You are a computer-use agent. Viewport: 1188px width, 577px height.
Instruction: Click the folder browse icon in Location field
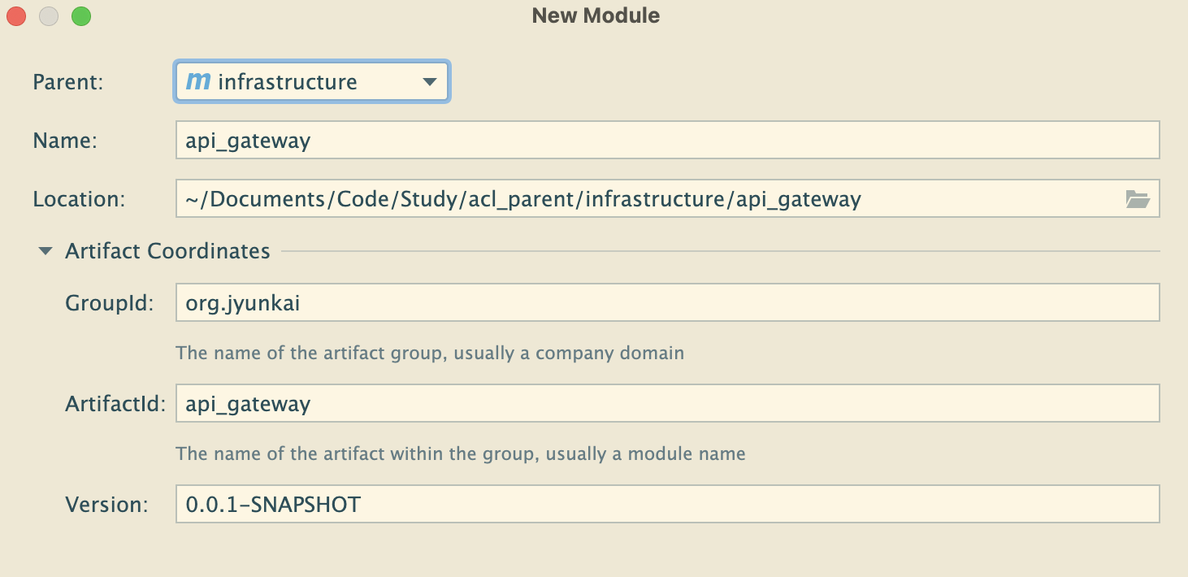coord(1138,199)
